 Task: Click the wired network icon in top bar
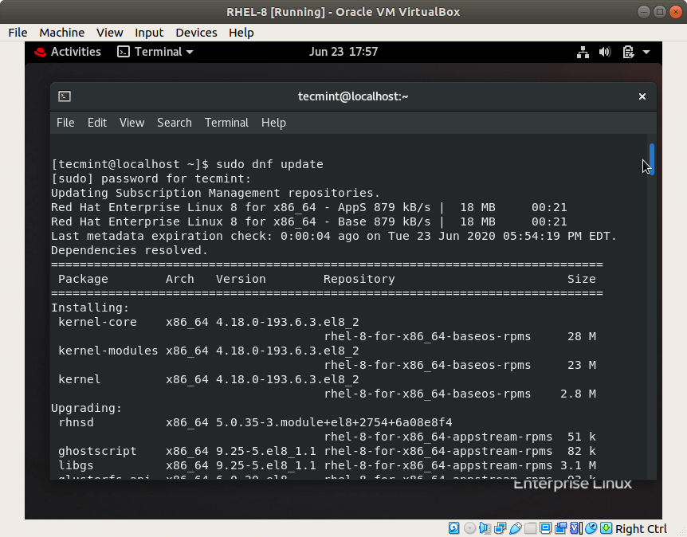click(583, 52)
